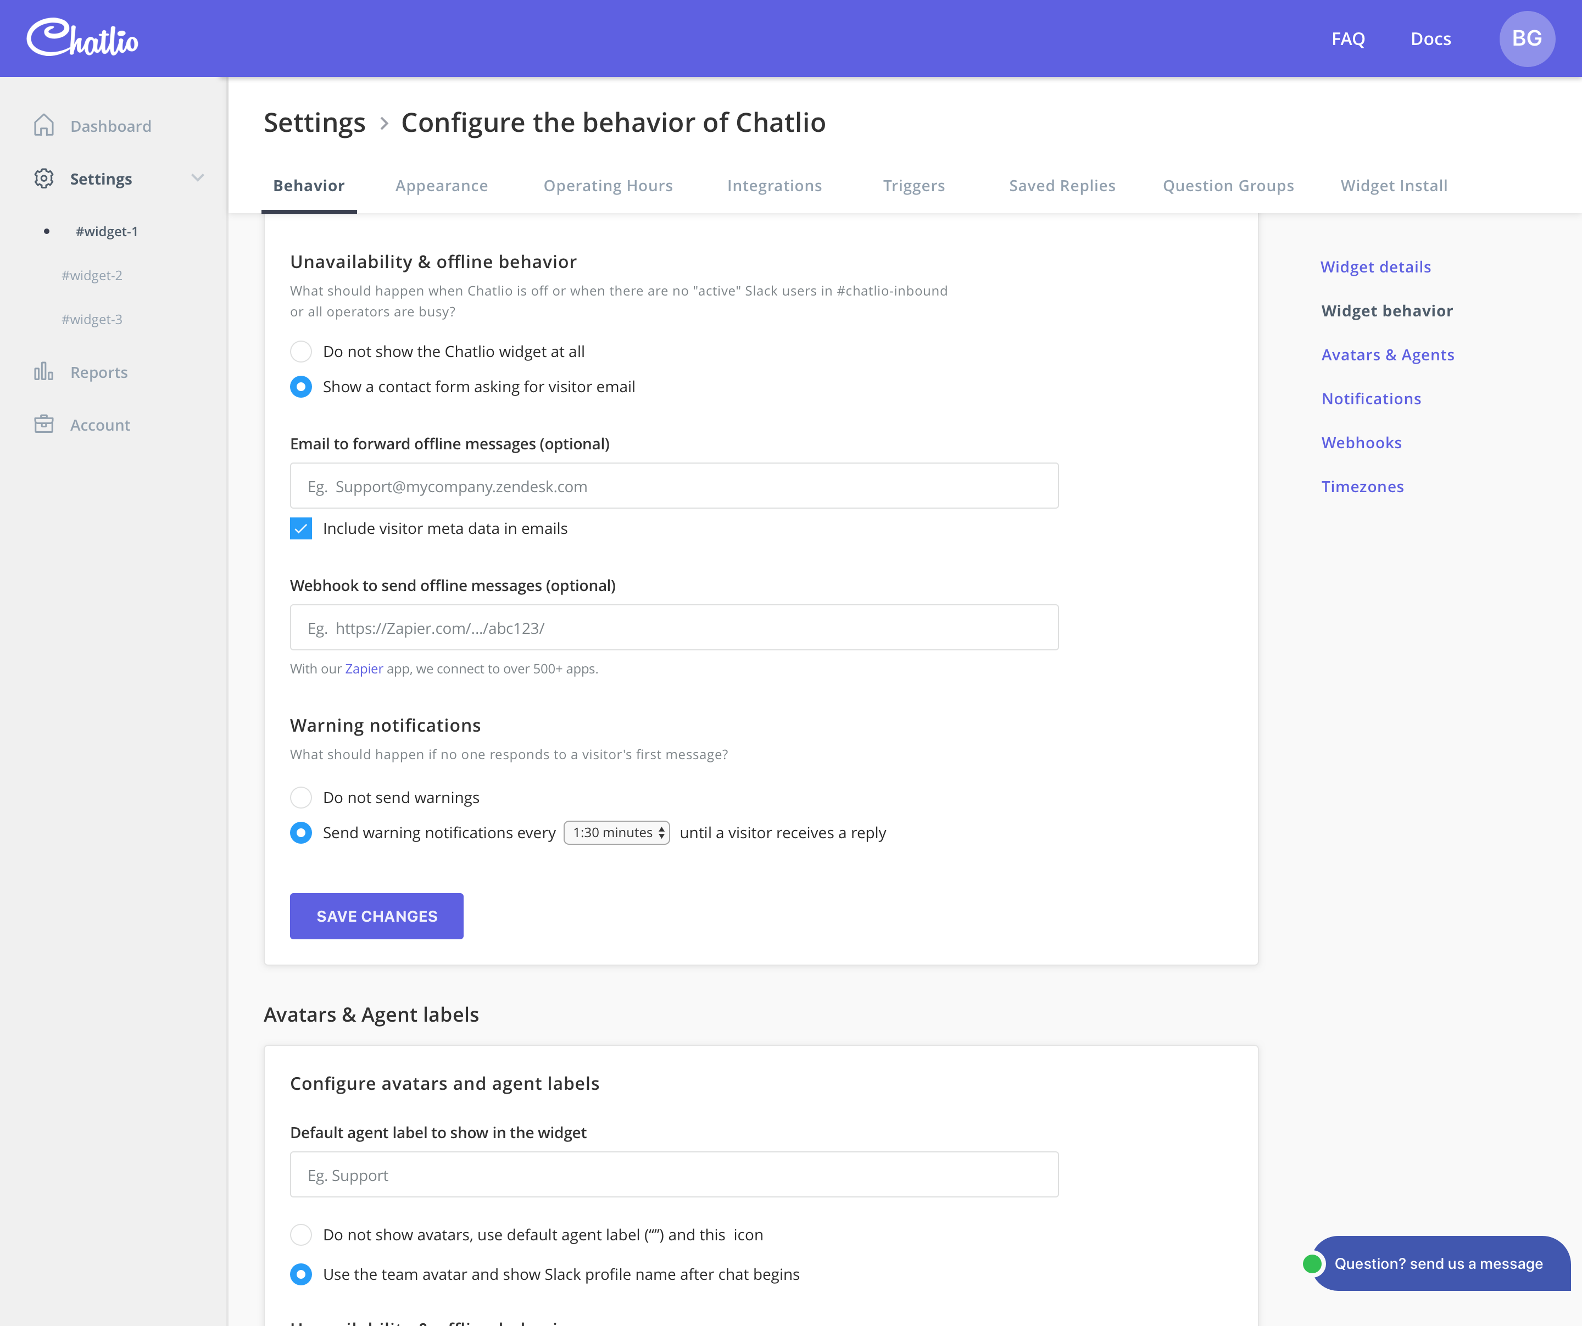Switch to the Appearance tab
Viewport: 1582px width, 1326px height.
[x=442, y=185]
